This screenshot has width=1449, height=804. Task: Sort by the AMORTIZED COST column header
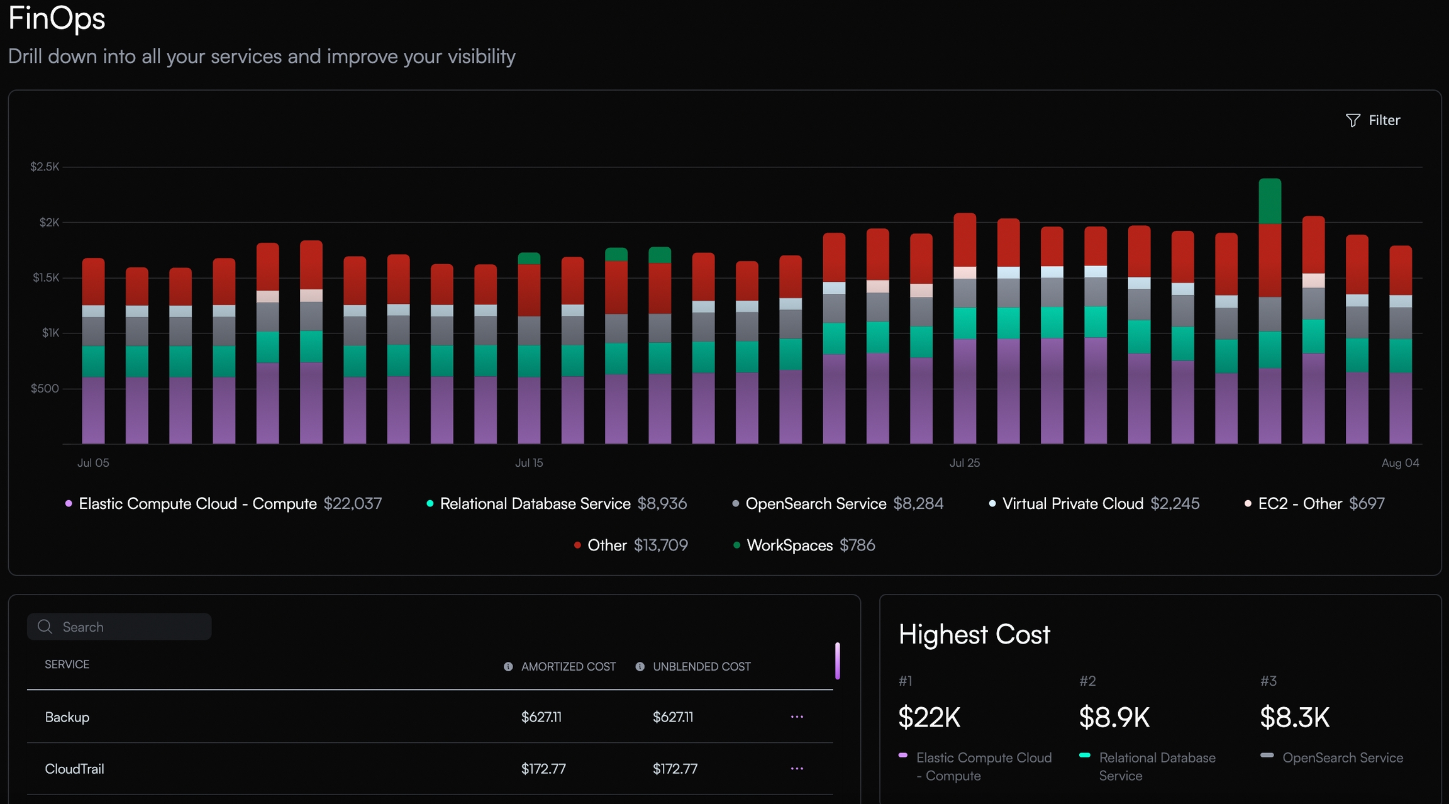coord(568,667)
